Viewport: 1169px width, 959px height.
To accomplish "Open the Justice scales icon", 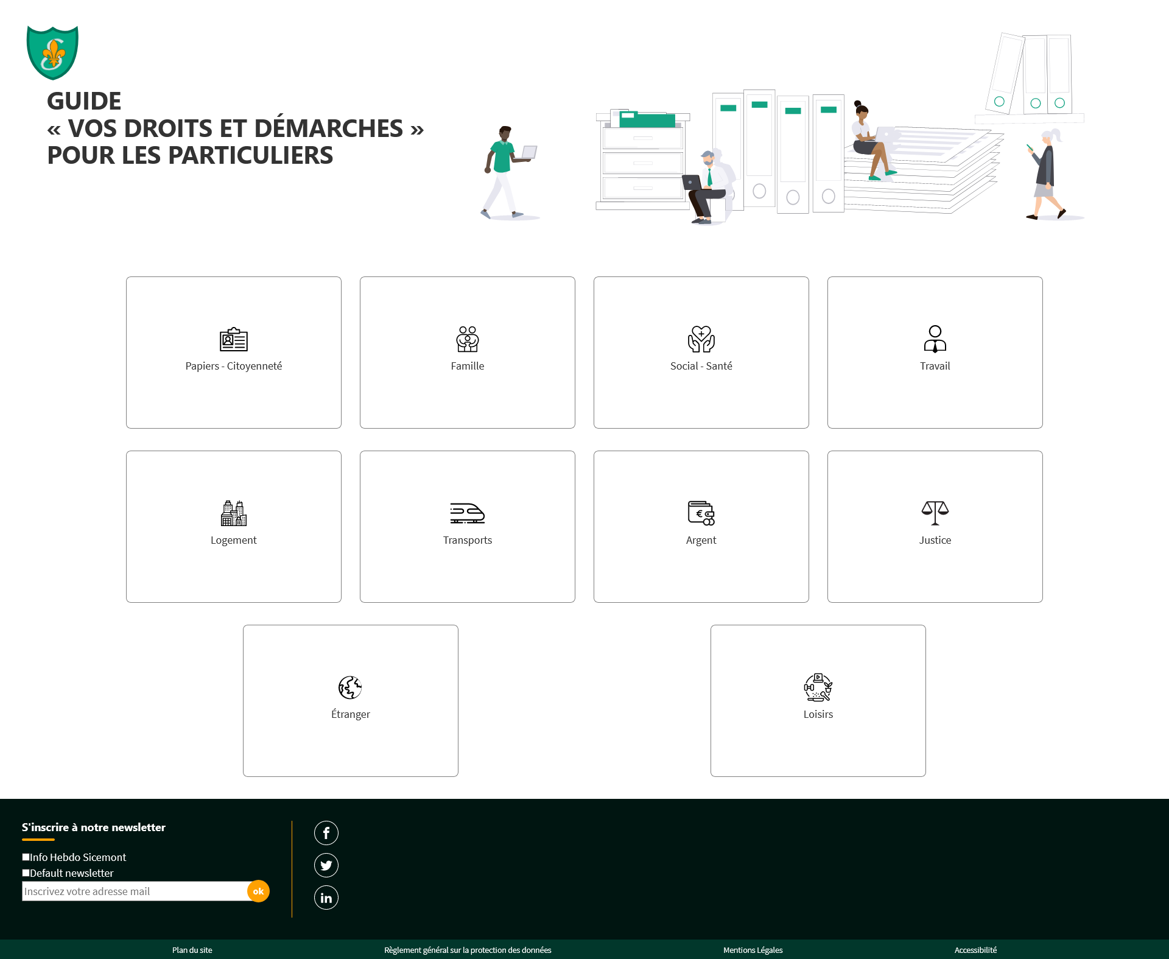I will coord(935,513).
